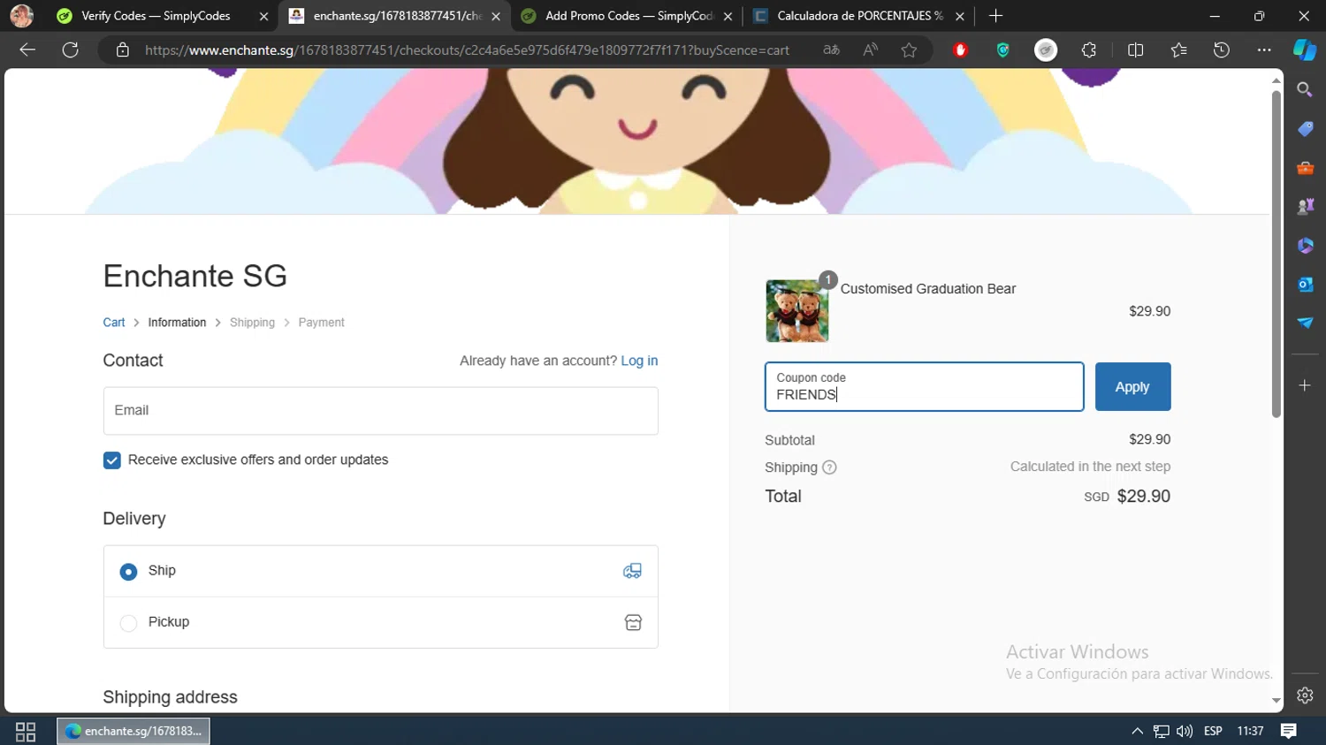Open the Favorites list icon
Image resolution: width=1326 pixels, height=745 pixels.
[x=1178, y=50]
